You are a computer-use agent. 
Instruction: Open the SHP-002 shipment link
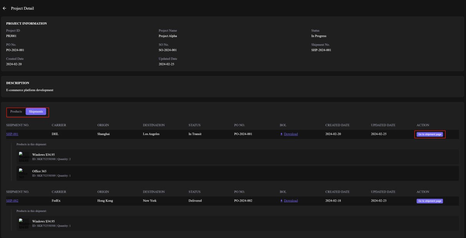(x=12, y=201)
